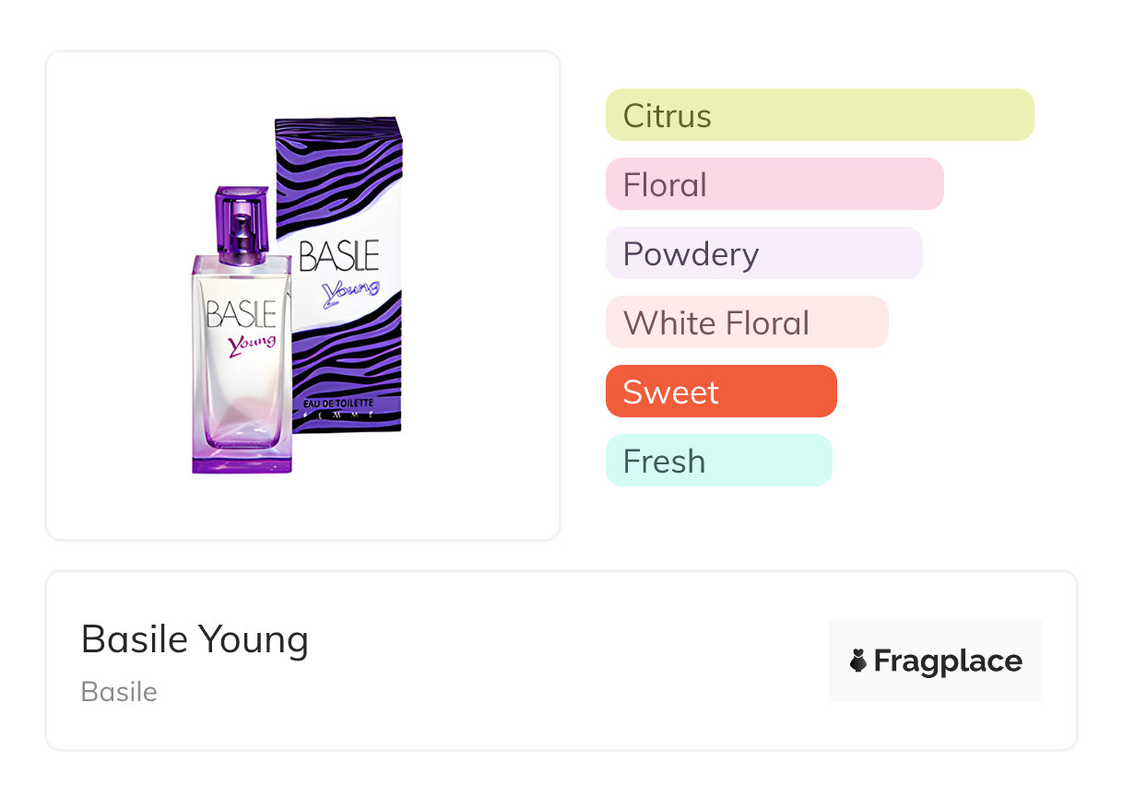
Task: Select the Floral accord bar
Action: (774, 184)
